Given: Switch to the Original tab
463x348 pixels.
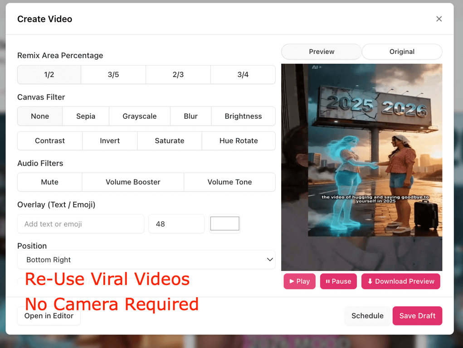Looking at the screenshot, I should [x=402, y=52].
